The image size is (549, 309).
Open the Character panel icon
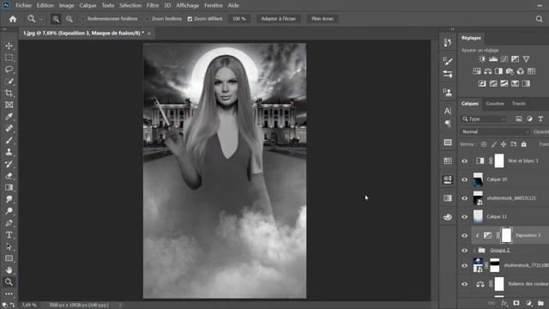(448, 111)
